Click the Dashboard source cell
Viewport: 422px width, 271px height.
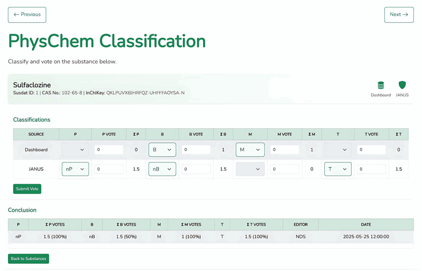click(36, 150)
